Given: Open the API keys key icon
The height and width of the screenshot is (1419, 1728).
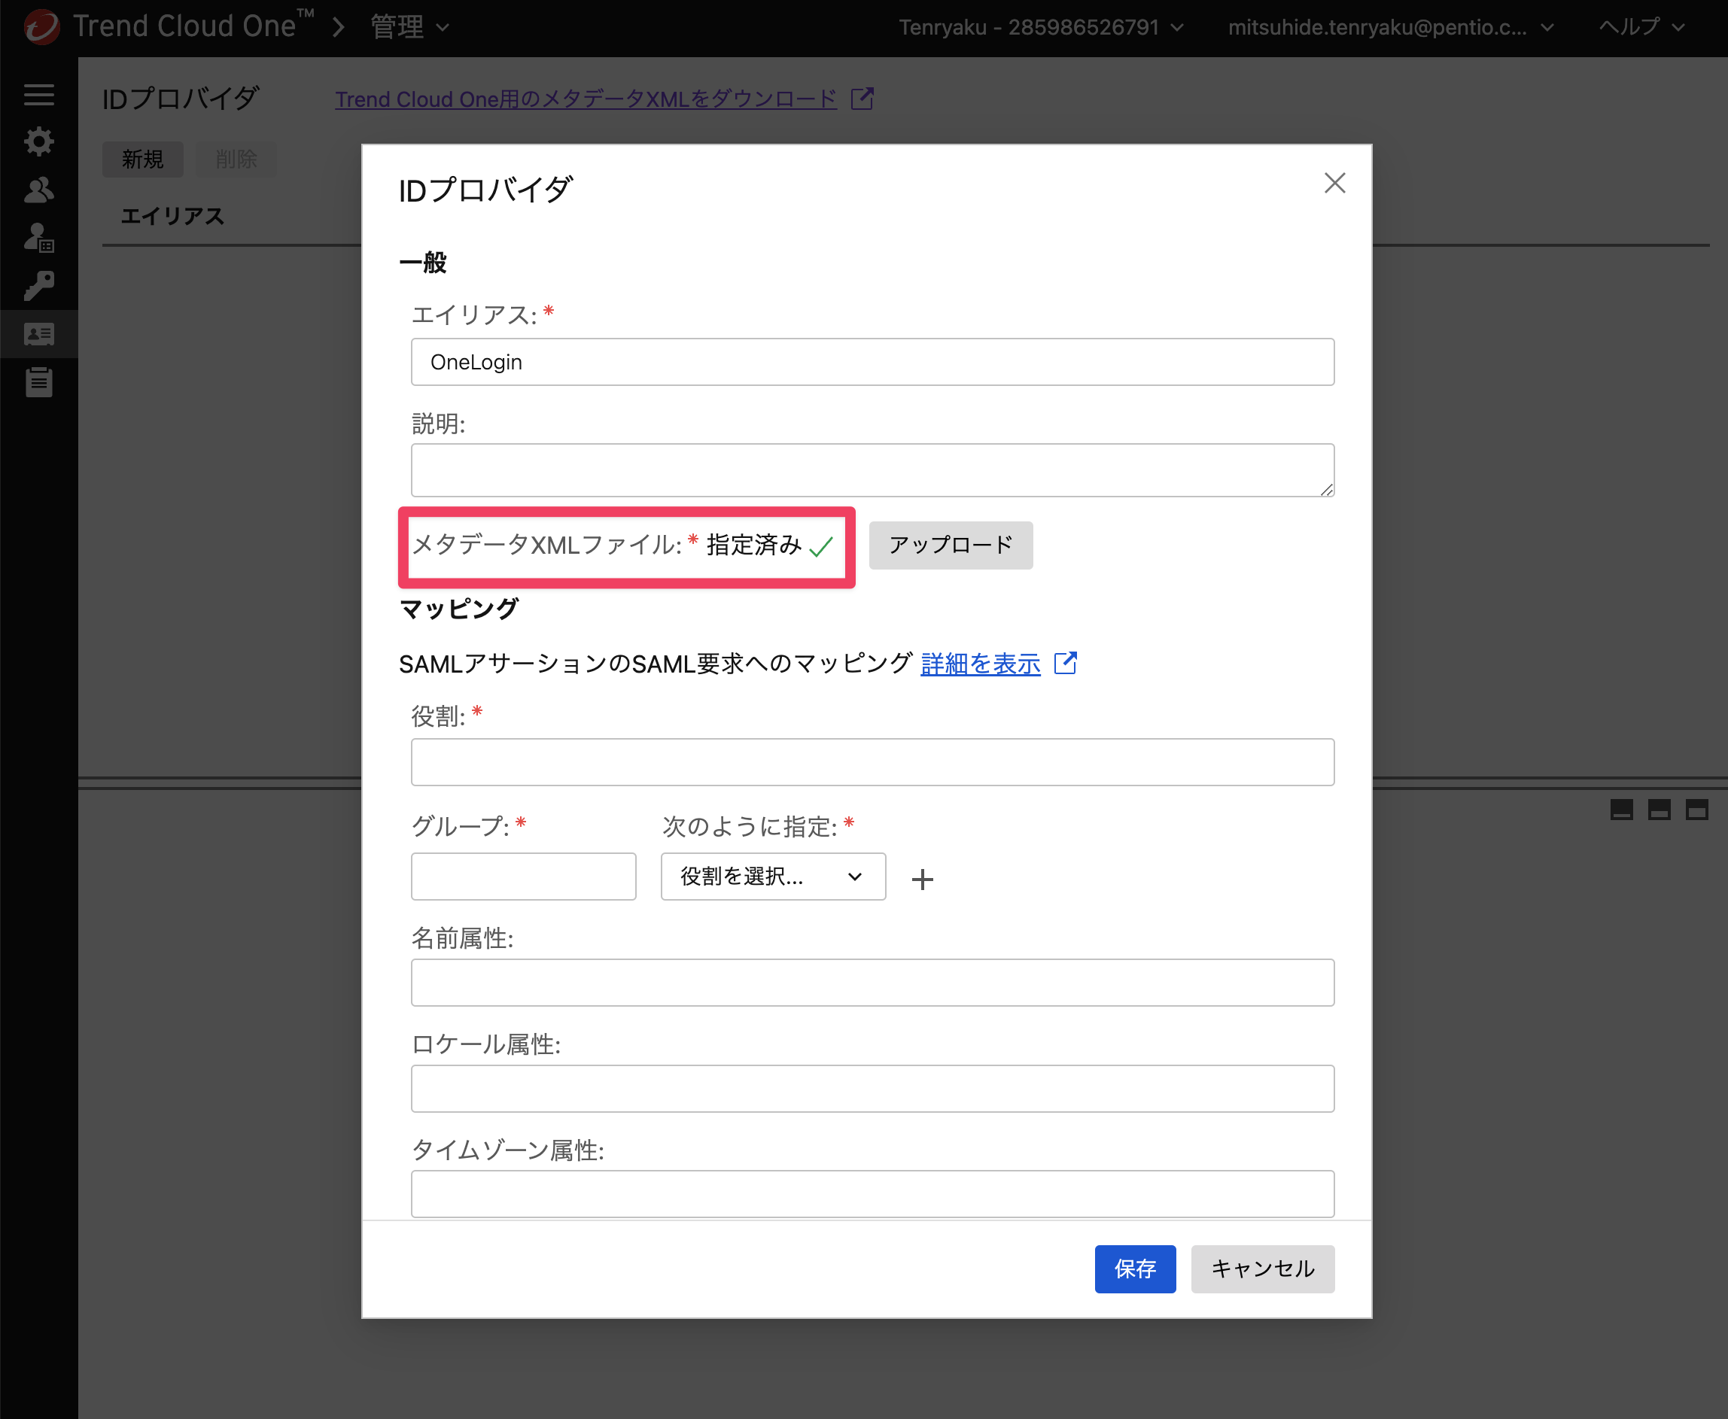Looking at the screenshot, I should [x=38, y=286].
